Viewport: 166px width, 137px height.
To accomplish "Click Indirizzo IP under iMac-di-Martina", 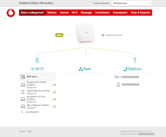I will click(32, 108).
